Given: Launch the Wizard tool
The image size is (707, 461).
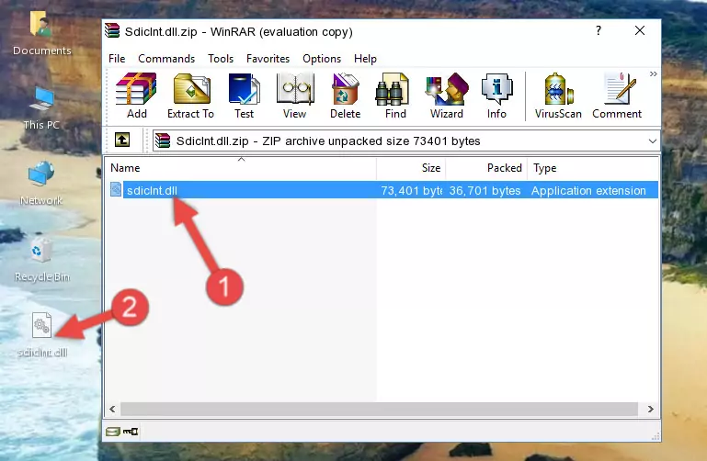Looking at the screenshot, I should (447, 96).
